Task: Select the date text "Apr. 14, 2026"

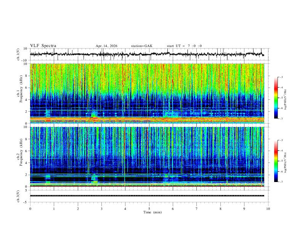Action: point(106,46)
